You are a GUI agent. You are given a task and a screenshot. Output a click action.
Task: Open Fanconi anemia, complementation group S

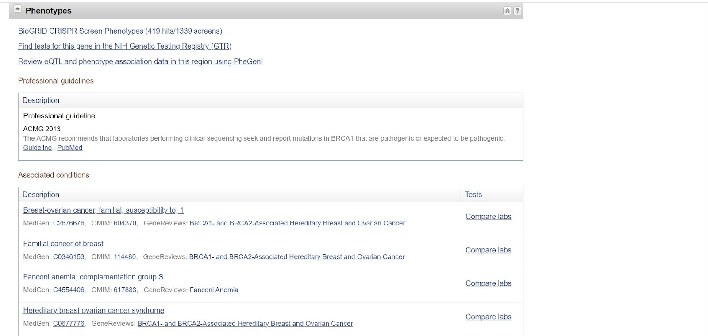[93, 277]
